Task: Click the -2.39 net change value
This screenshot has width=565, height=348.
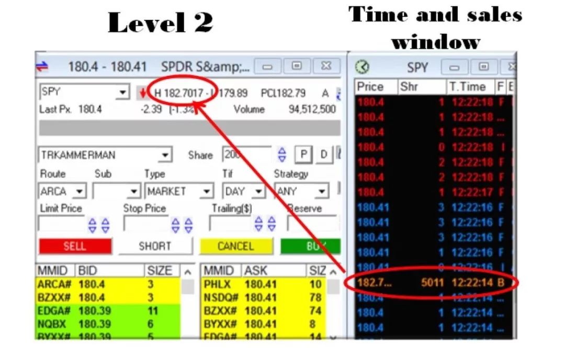Action: pos(151,109)
